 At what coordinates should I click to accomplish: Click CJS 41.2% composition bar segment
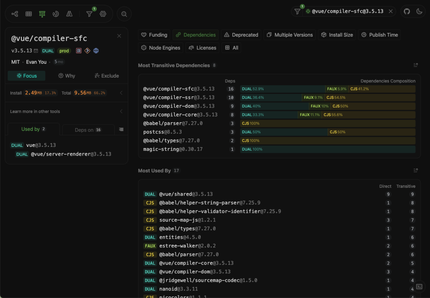click(382, 89)
